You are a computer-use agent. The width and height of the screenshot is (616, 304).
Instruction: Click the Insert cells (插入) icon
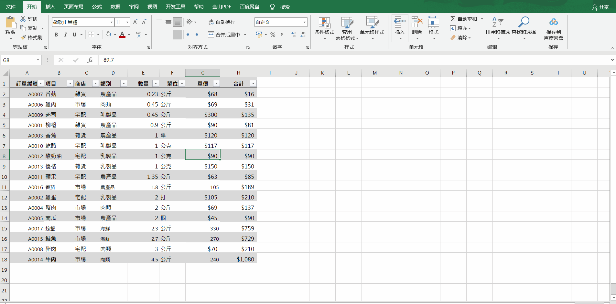[400, 22]
